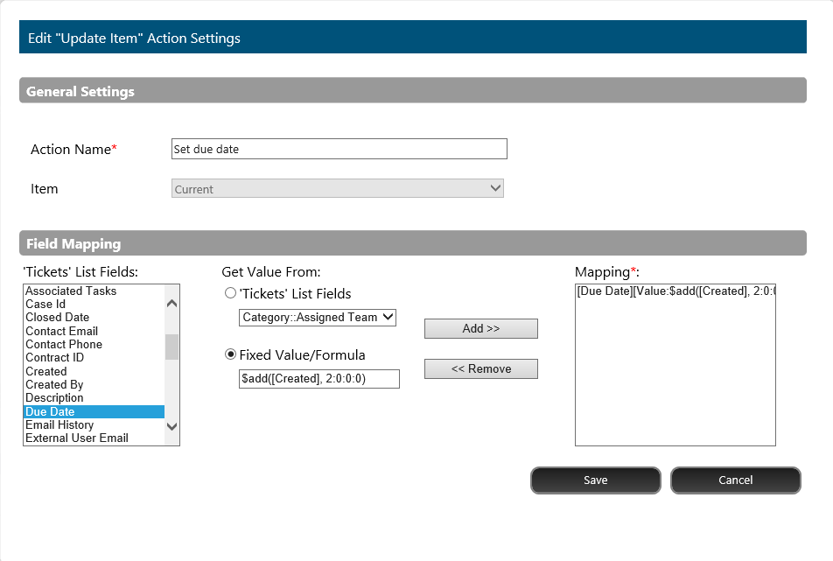Select the Due Date mapping entry
This screenshot has height=561, width=833.
[x=675, y=291]
